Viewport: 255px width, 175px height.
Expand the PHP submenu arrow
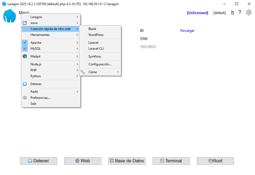[77, 70]
